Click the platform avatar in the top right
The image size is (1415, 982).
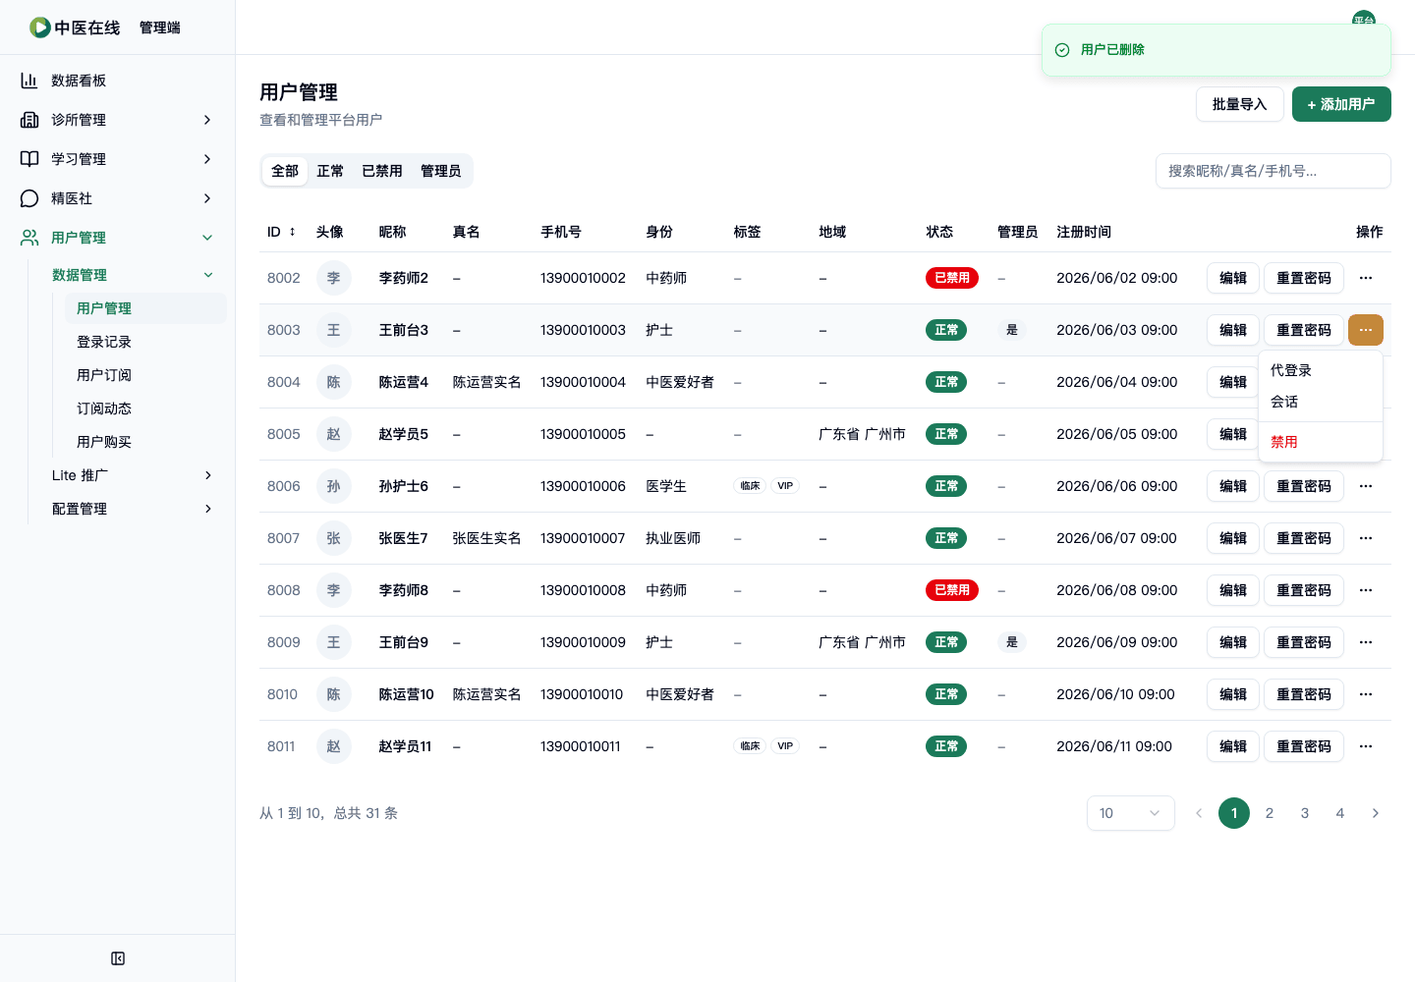point(1364,18)
